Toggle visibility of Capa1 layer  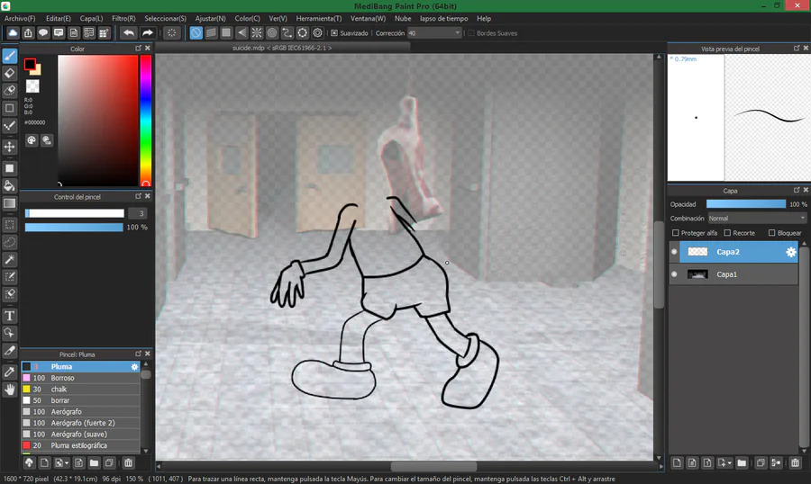[x=674, y=274]
